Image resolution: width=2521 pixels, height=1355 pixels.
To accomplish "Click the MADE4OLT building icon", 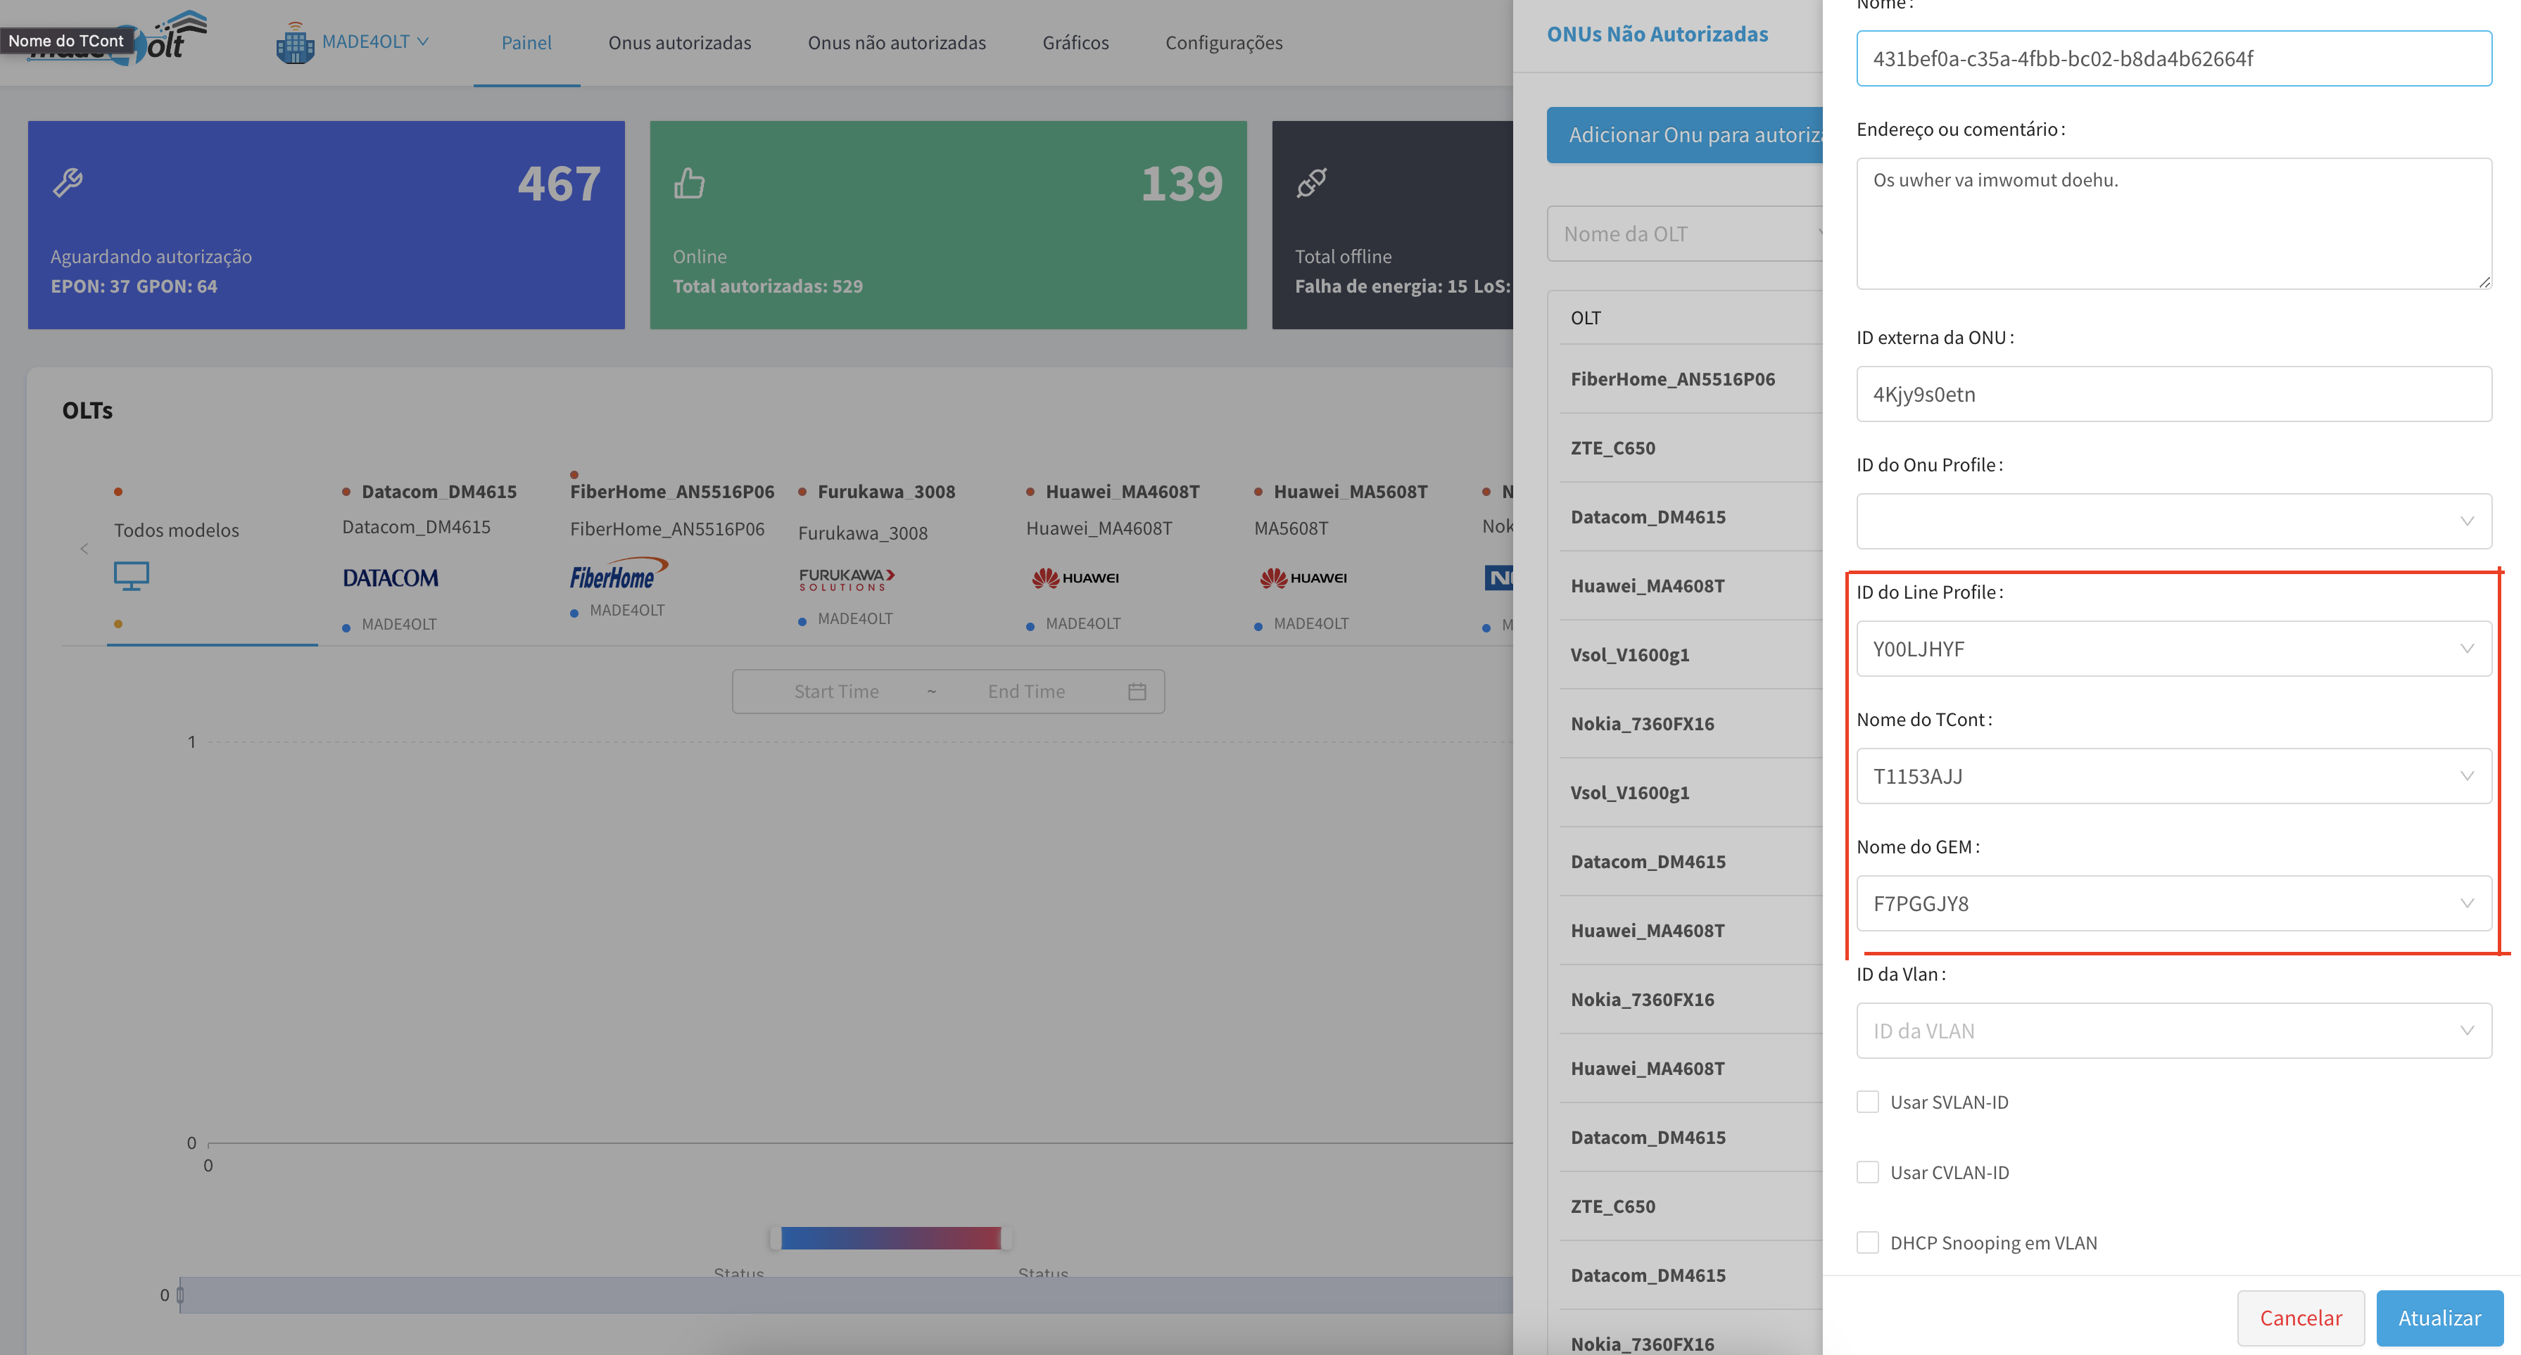I will click(295, 43).
